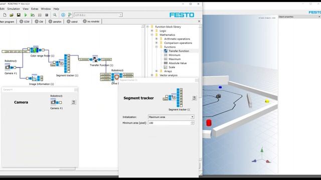This screenshot has height=180, width=321.
Task: Open an existing program file
Action: pos(12,15)
